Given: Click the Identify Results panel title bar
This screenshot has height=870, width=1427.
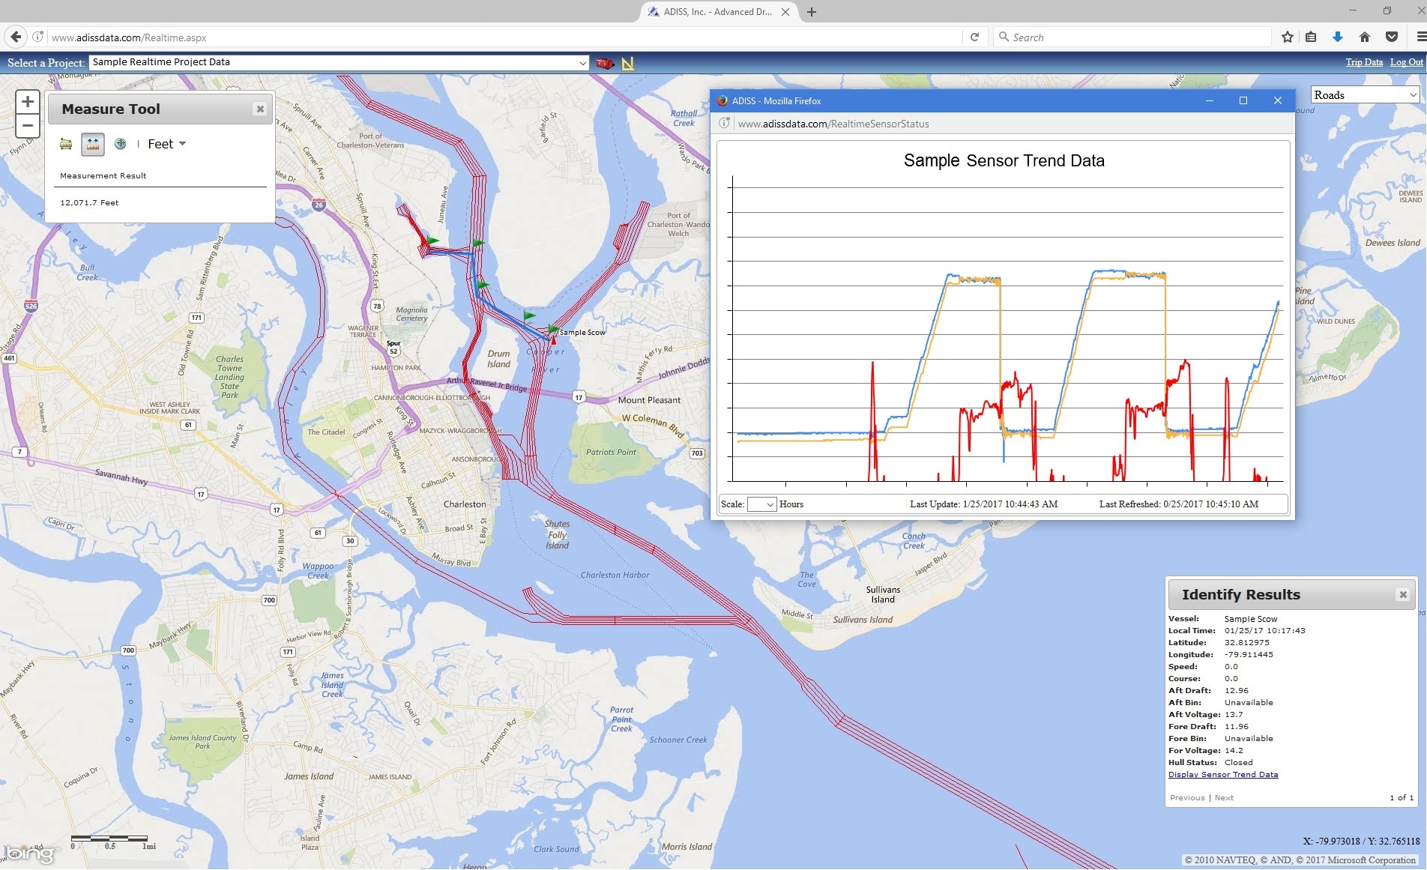Looking at the screenshot, I should (1292, 595).
